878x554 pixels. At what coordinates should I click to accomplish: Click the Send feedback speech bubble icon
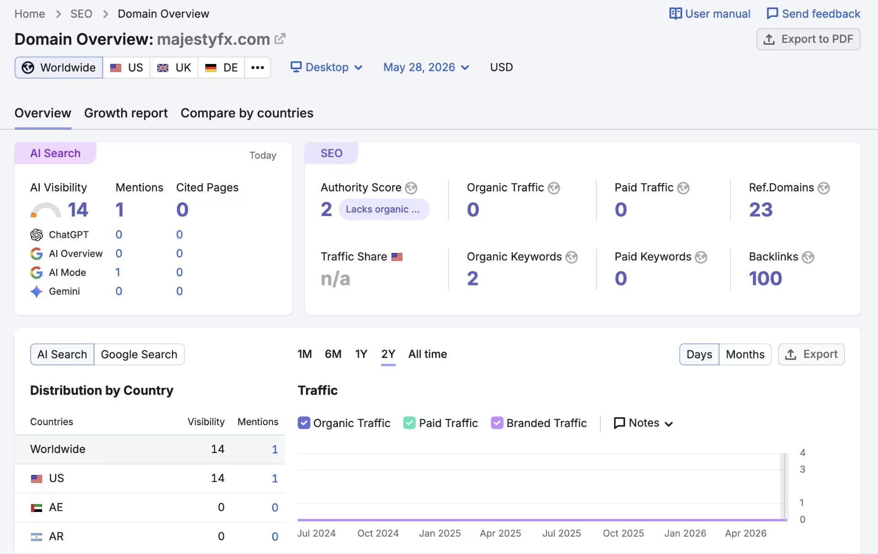pyautogui.click(x=772, y=14)
